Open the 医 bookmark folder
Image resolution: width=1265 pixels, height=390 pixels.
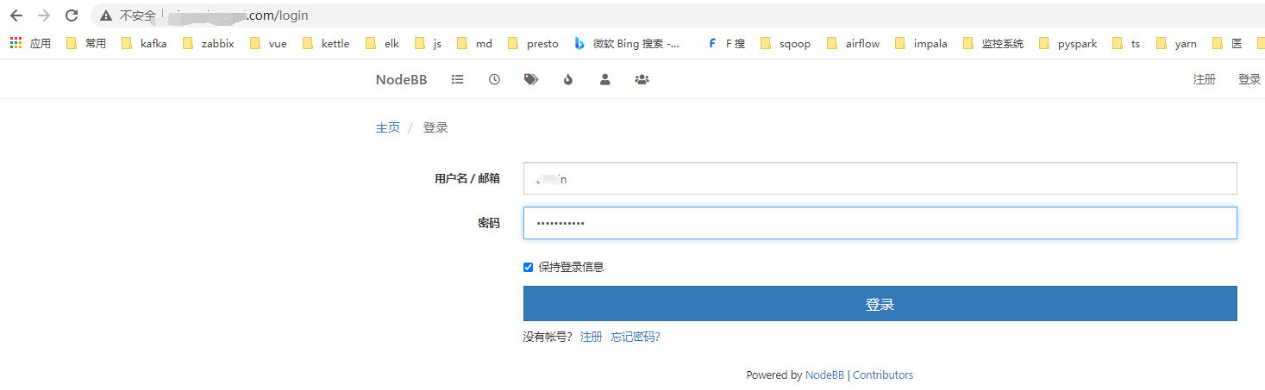click(x=1227, y=43)
